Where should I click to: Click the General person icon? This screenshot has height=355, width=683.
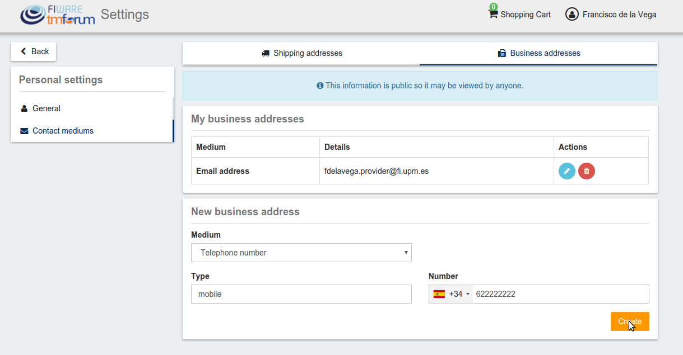tap(24, 108)
